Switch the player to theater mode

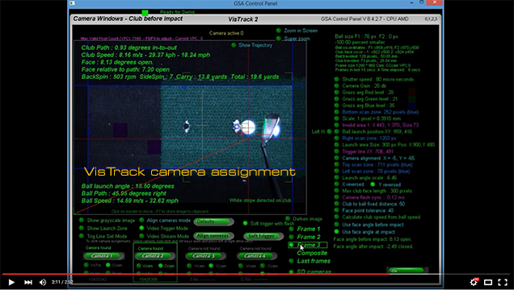(x=488, y=282)
